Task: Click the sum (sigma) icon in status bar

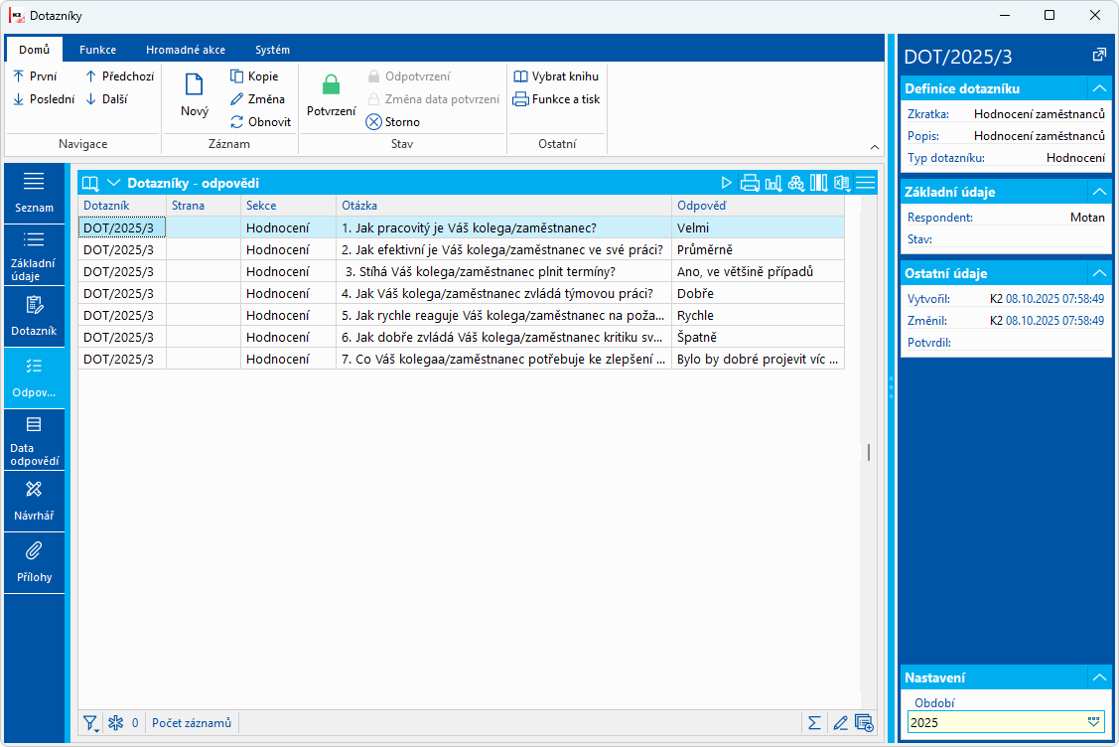Action: (813, 723)
